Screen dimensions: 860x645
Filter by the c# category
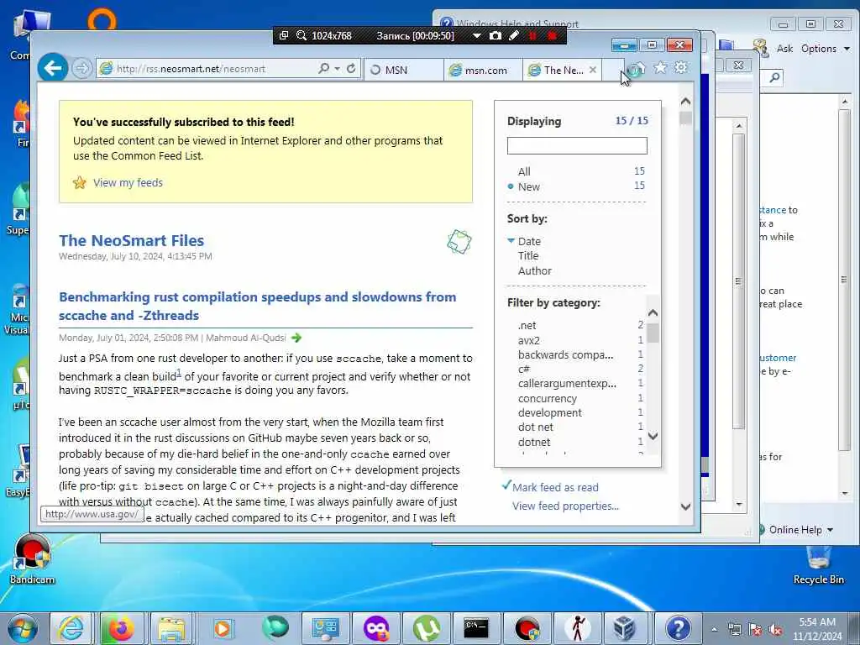point(524,370)
